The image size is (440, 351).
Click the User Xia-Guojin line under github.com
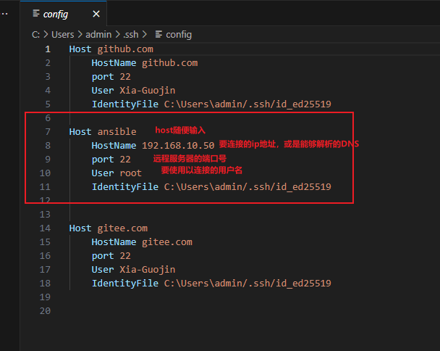pyautogui.click(x=134, y=90)
